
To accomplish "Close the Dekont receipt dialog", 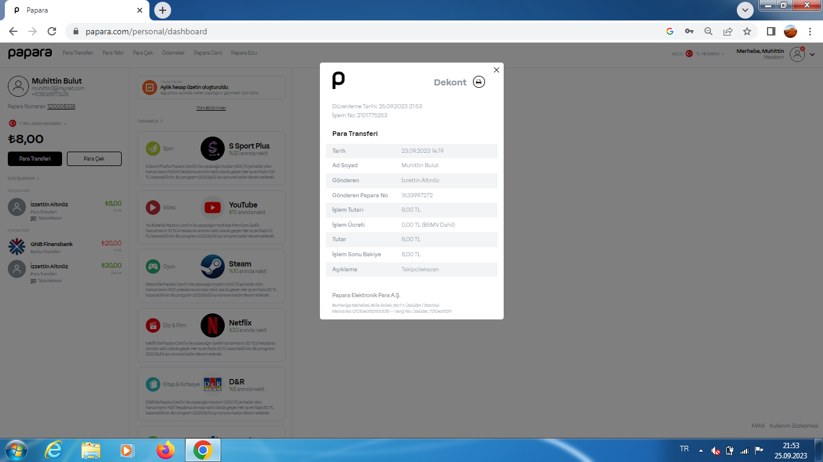I will coord(496,70).
